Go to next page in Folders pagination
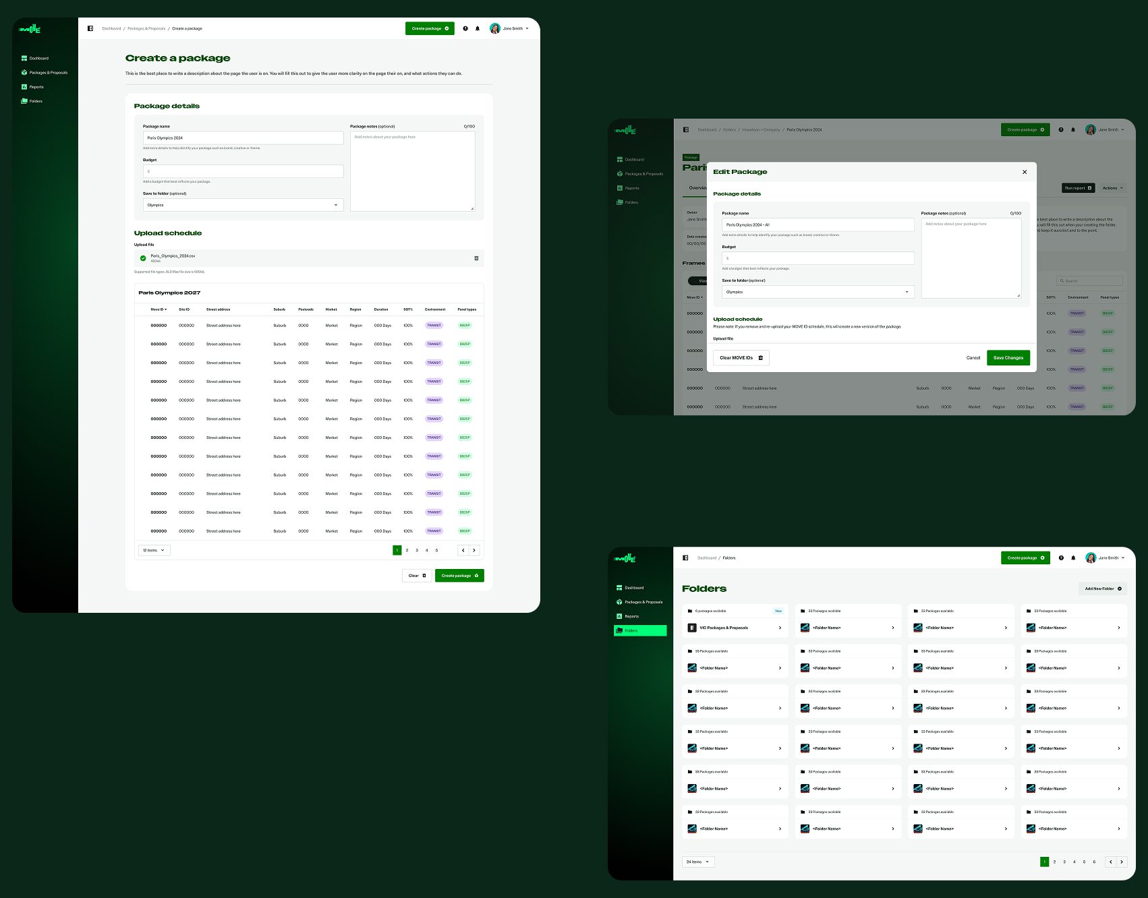Viewport: 1148px width, 898px height. [x=1122, y=862]
